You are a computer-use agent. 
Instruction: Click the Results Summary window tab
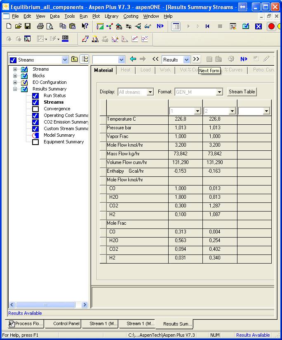[x=175, y=324]
